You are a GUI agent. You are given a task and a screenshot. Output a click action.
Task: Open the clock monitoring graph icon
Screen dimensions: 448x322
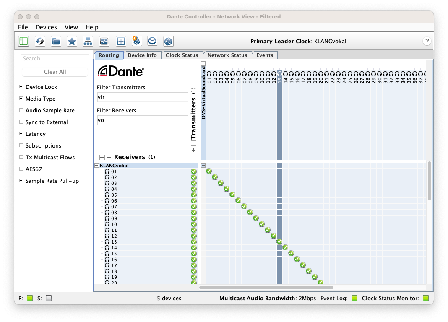click(104, 41)
